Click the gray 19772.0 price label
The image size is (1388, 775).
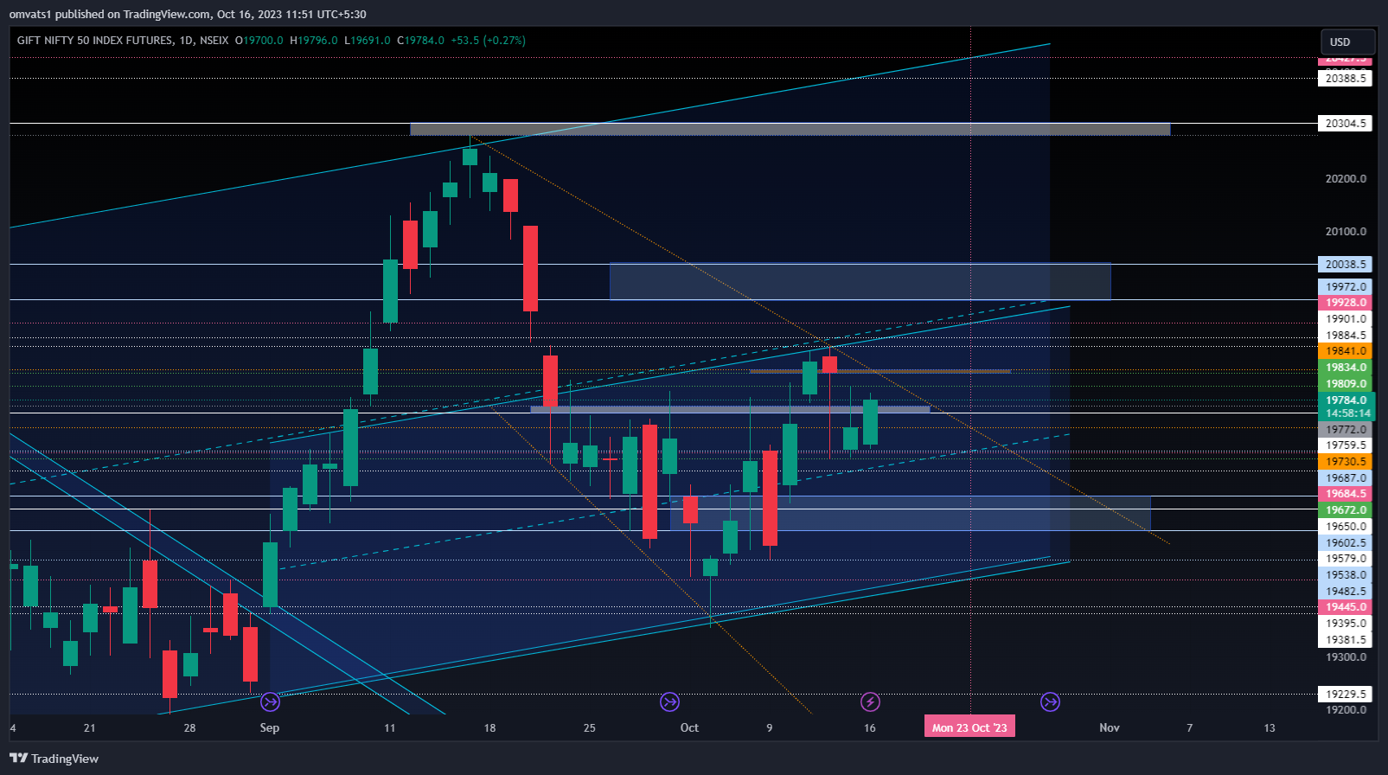(1346, 430)
